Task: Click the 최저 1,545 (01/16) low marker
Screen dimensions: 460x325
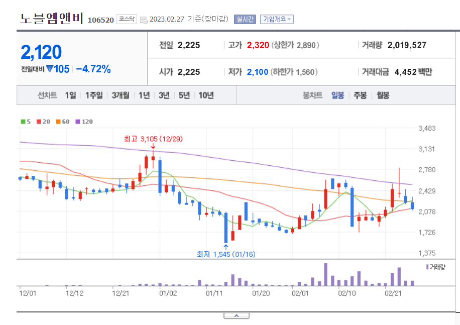Action: (x=226, y=254)
